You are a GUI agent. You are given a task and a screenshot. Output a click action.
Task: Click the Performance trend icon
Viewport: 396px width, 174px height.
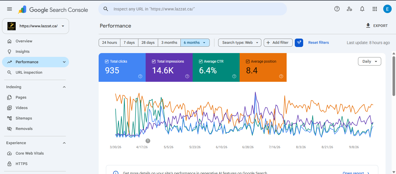[x=10, y=62]
